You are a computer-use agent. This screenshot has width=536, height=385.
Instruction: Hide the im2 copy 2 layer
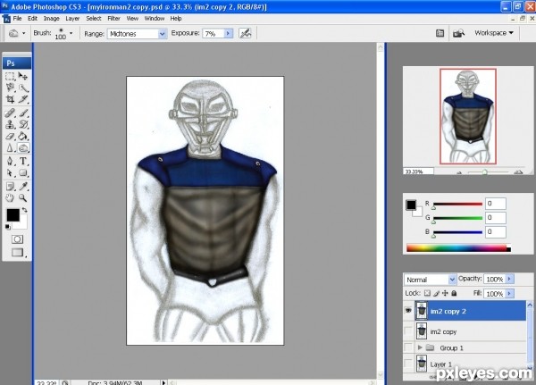coord(408,311)
